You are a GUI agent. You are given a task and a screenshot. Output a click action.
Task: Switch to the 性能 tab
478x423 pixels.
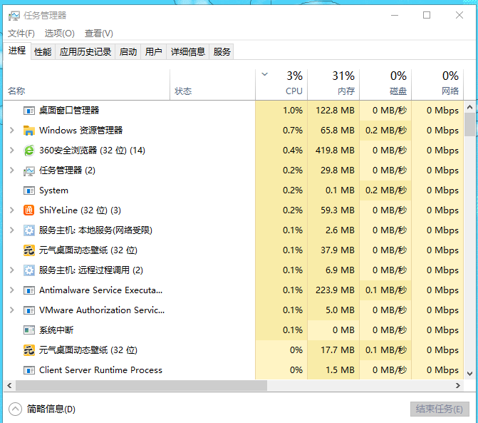pyautogui.click(x=43, y=51)
